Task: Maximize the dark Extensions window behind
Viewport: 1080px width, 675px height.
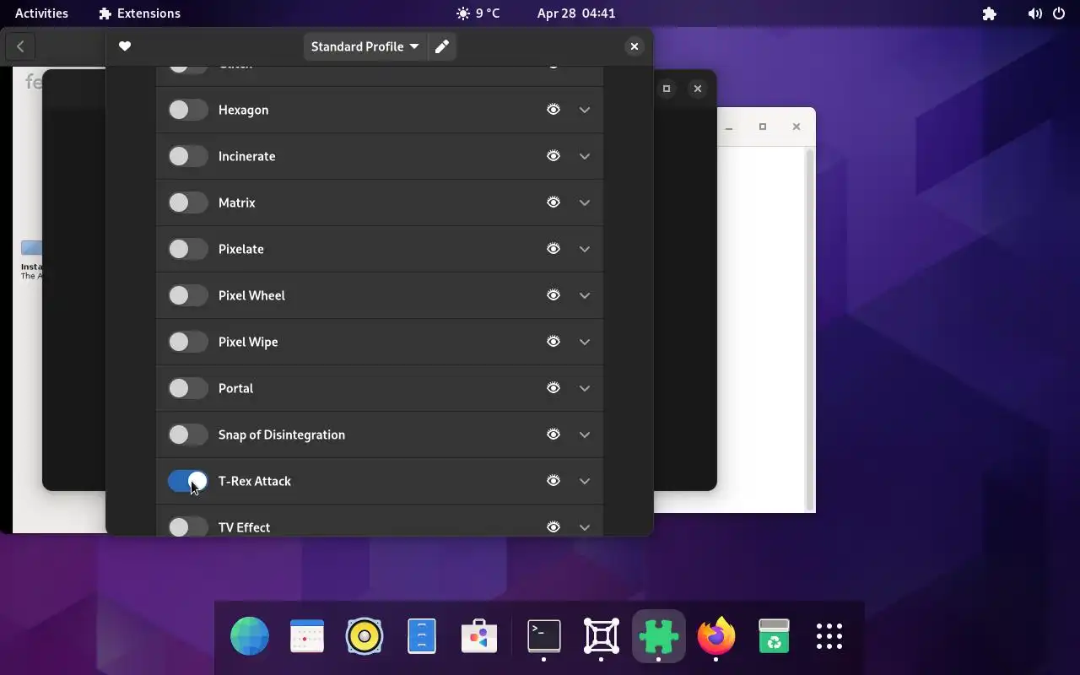Action: point(667,89)
